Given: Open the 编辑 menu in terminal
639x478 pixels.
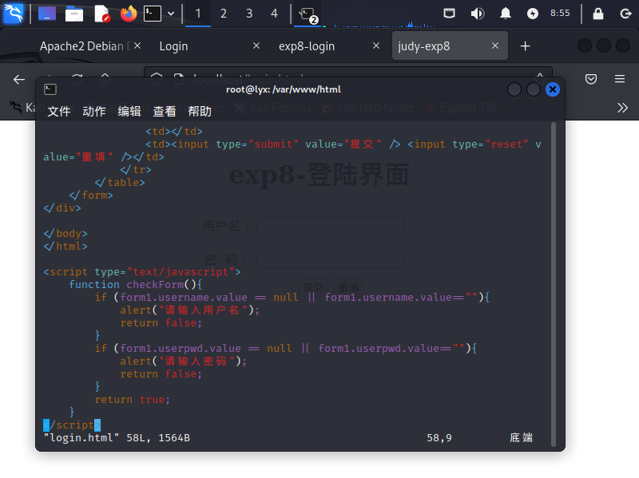Looking at the screenshot, I should click(129, 111).
